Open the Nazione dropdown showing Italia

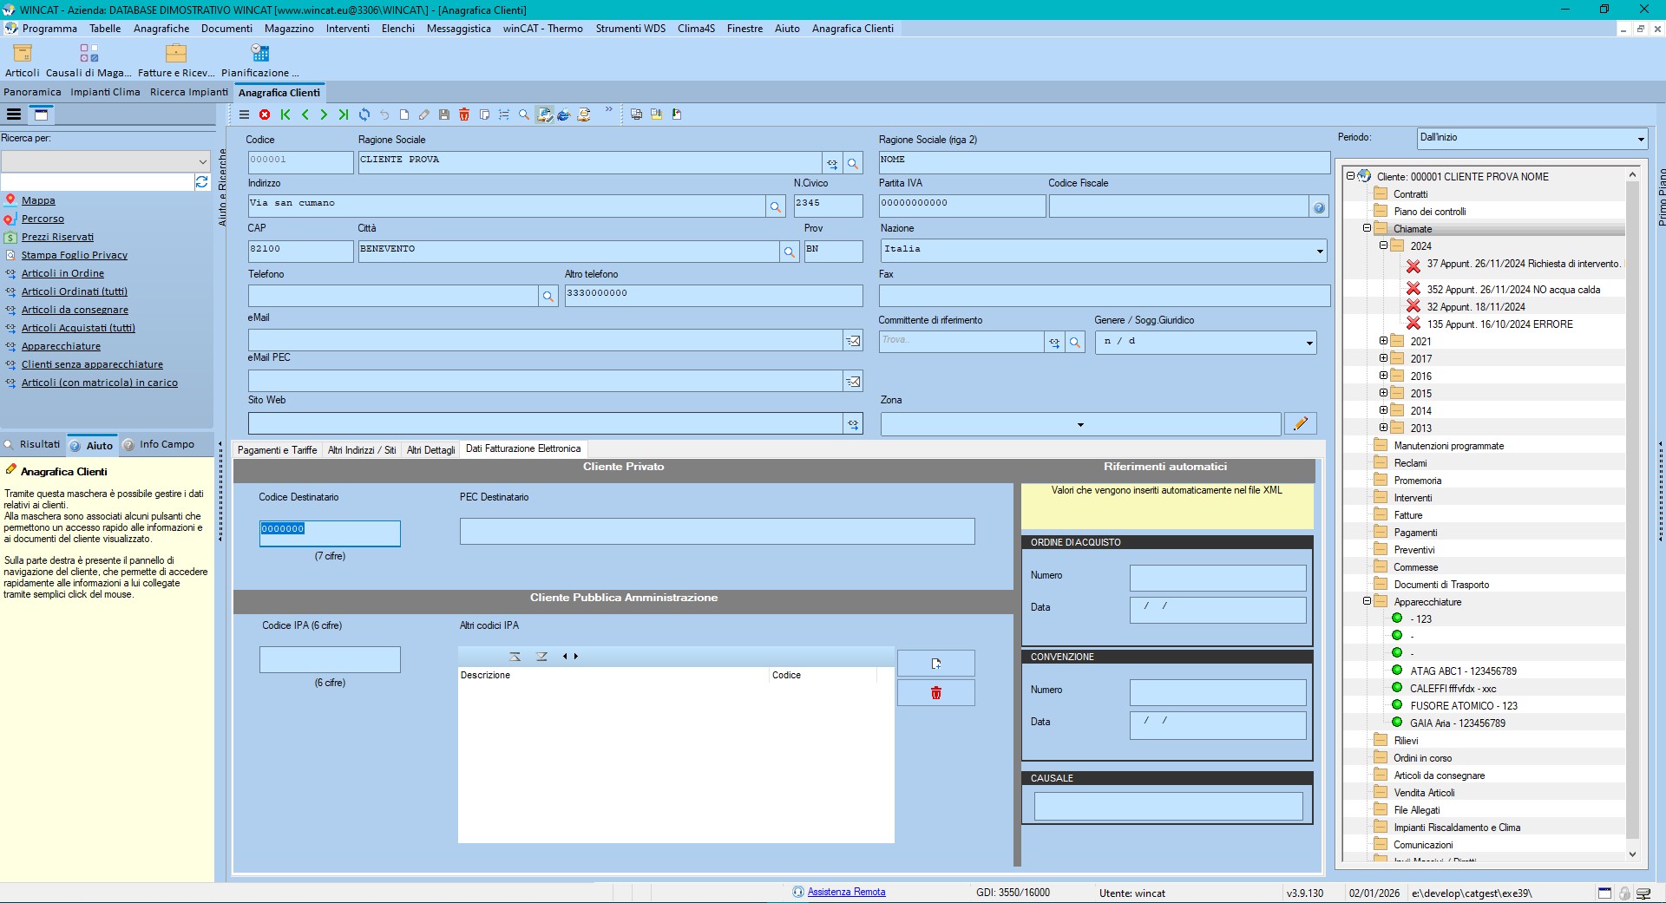click(x=1320, y=251)
